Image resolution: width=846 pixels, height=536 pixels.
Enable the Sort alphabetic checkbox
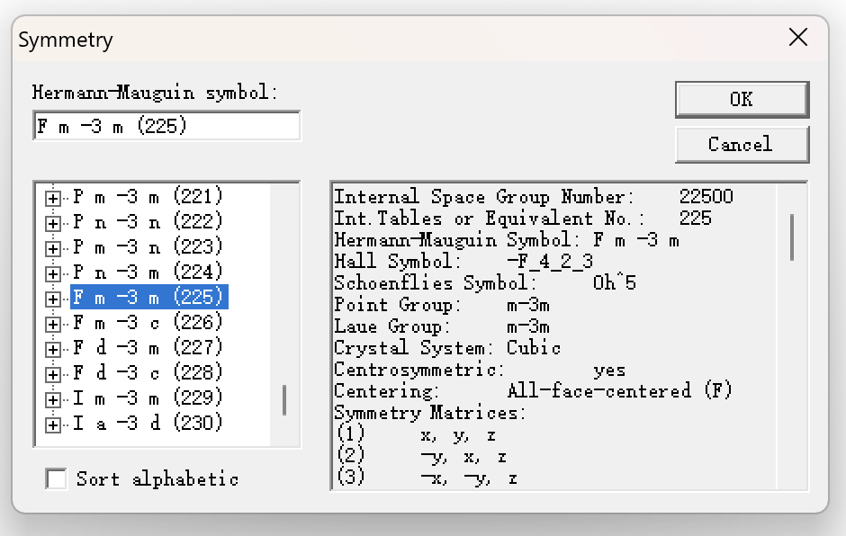57,478
